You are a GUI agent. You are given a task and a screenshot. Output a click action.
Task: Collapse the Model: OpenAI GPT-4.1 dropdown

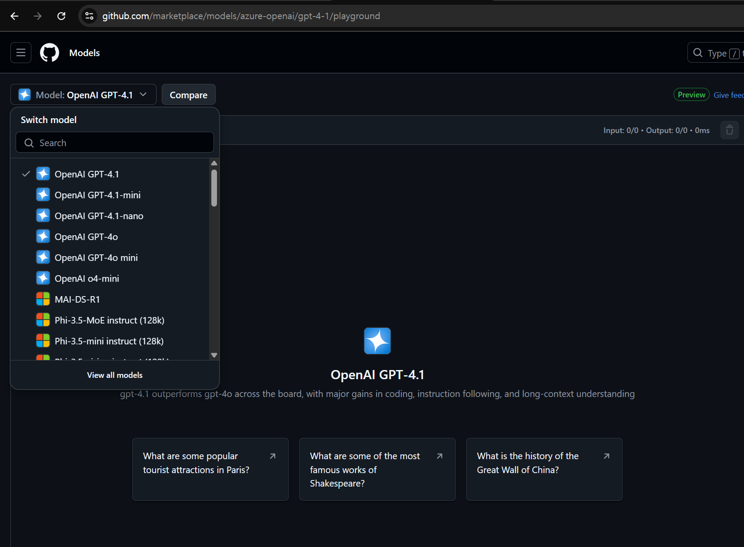83,95
